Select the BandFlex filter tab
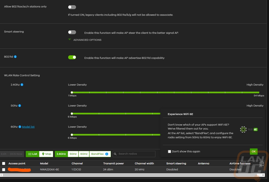 pos(100,154)
